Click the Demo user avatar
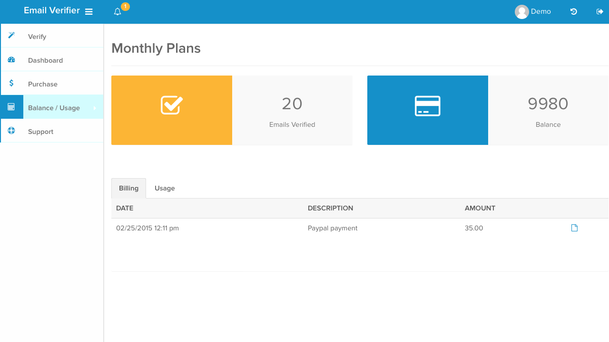 (521, 11)
